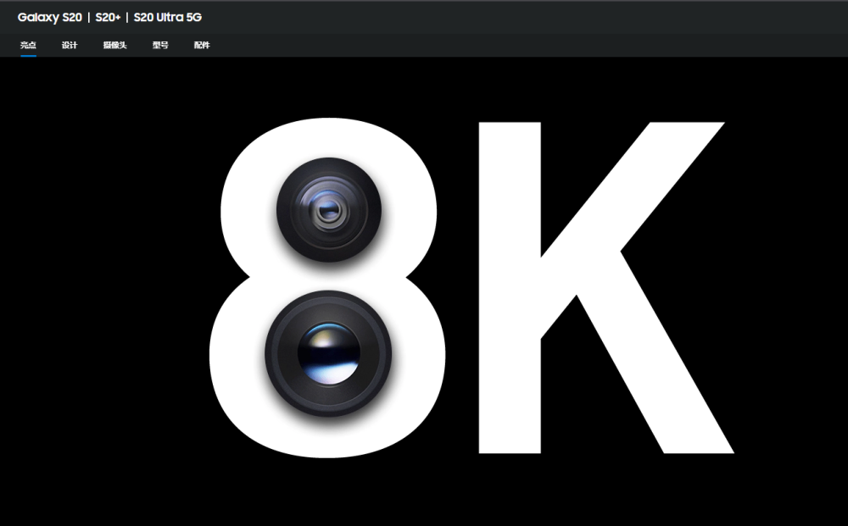This screenshot has height=526, width=848.
Task: Click the upper camera lens in the 8
Action: tap(329, 209)
